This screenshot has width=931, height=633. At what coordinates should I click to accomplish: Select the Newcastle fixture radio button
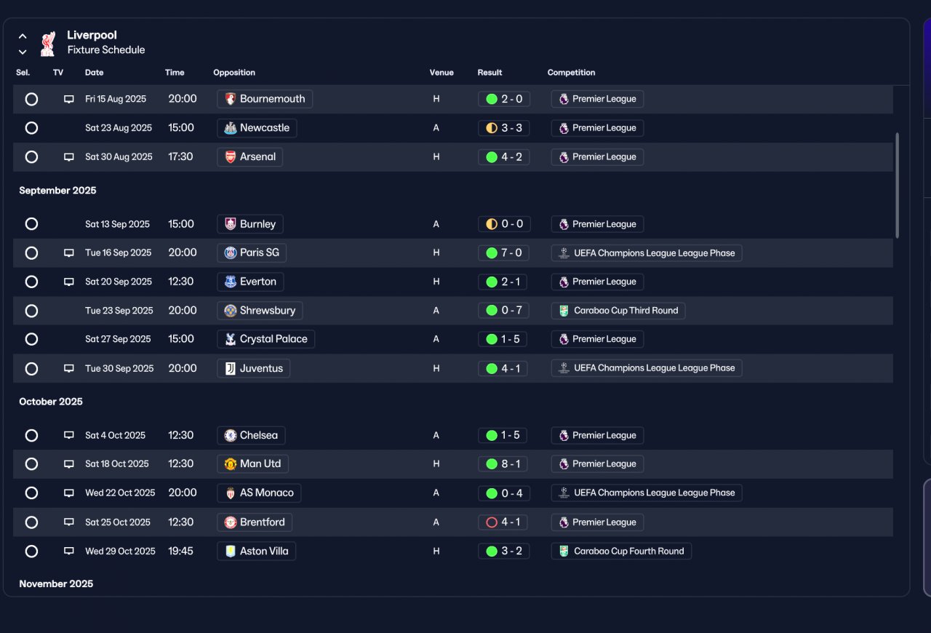pyautogui.click(x=31, y=128)
